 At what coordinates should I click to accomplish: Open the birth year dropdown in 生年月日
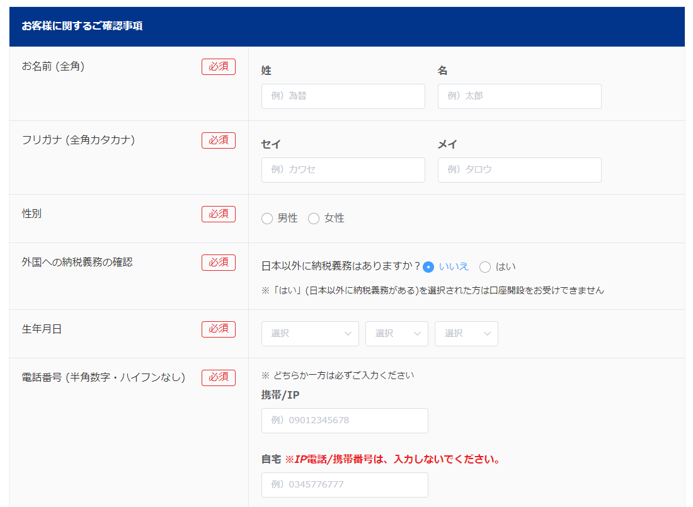pos(310,334)
